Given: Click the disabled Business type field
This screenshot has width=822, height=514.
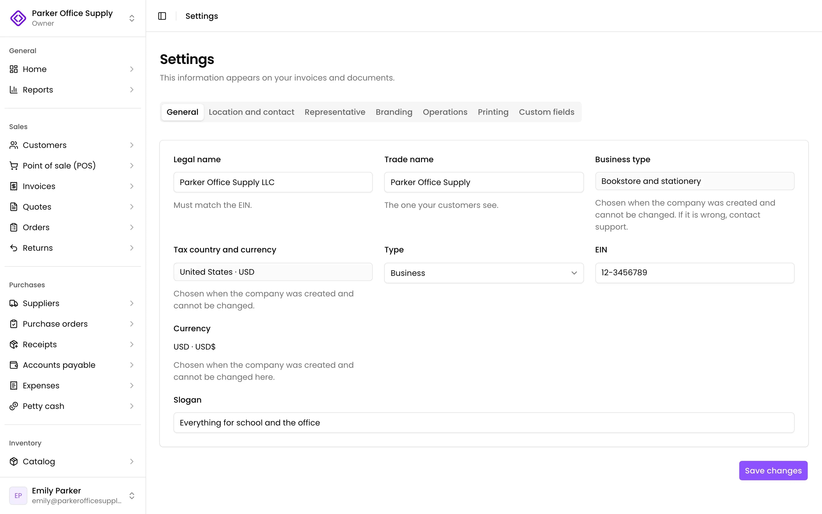Looking at the screenshot, I should [695, 181].
